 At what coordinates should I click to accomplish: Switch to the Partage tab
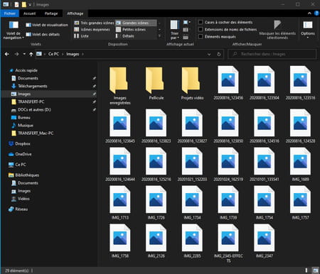(x=51, y=13)
